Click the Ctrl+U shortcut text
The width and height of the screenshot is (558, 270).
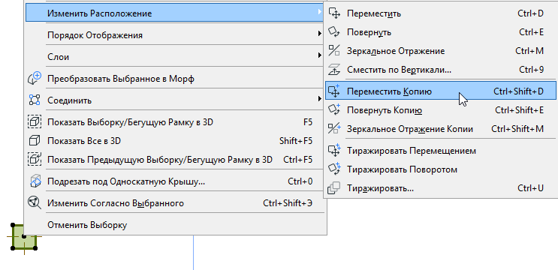pyautogui.click(x=531, y=188)
